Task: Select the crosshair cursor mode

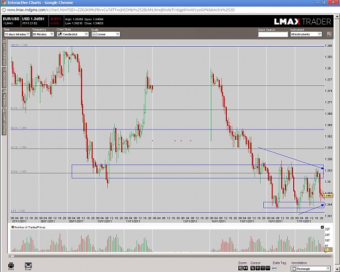Action: tap(258, 268)
